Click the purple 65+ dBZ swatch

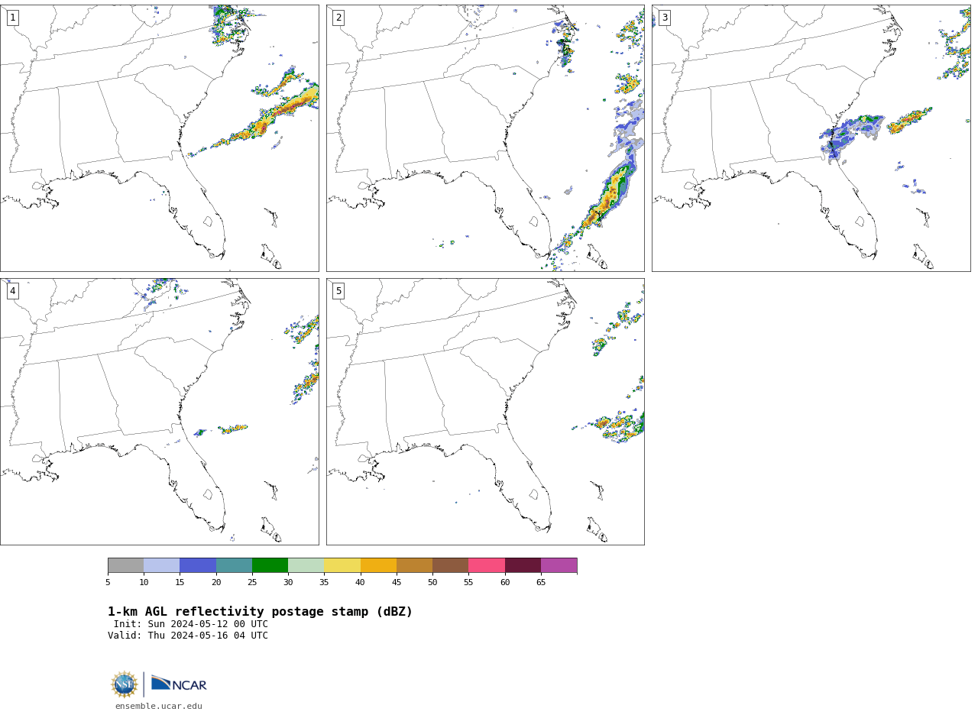[x=559, y=565]
